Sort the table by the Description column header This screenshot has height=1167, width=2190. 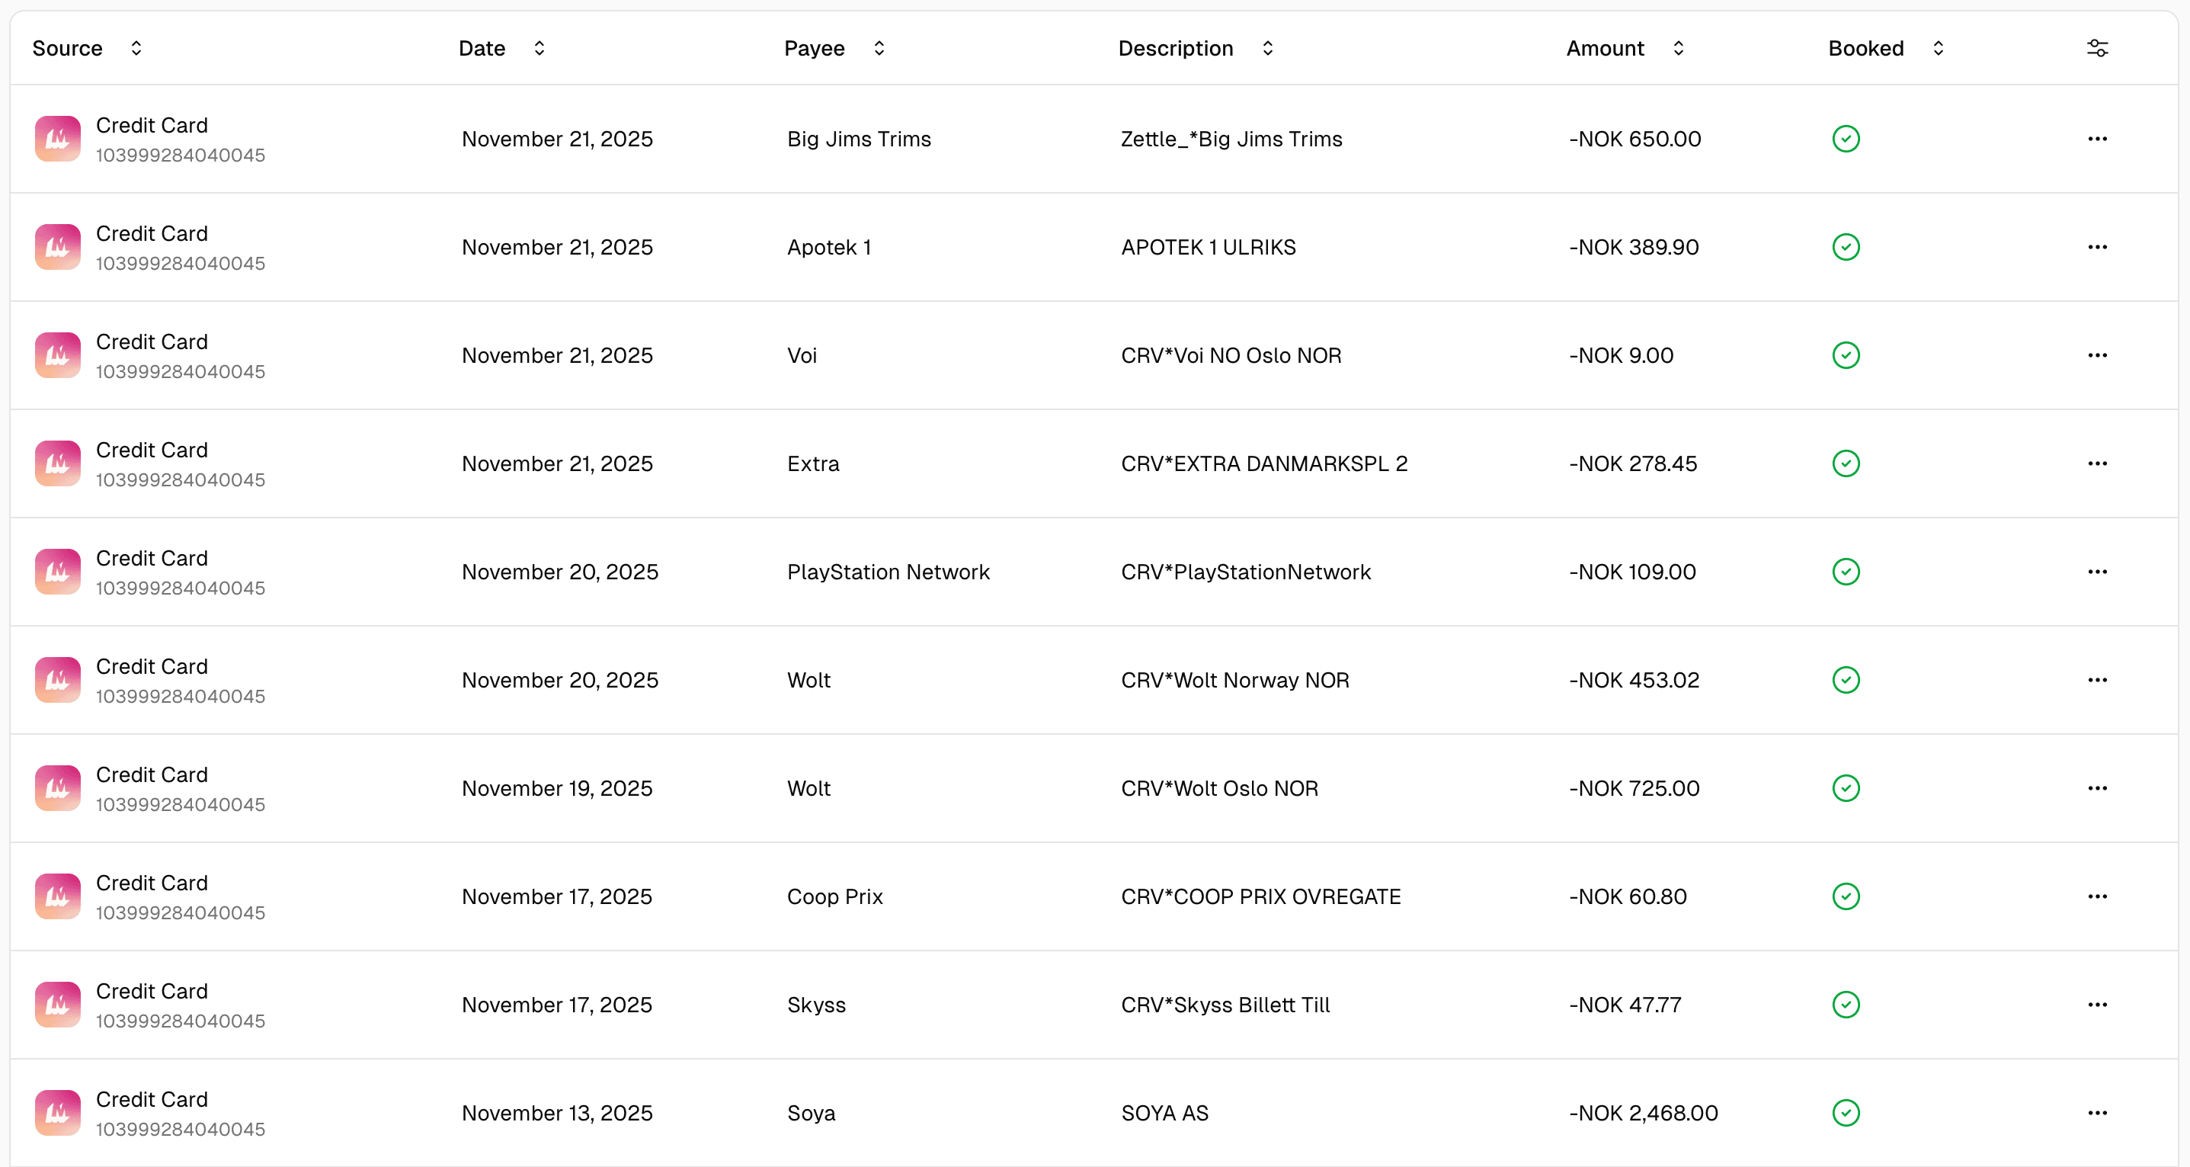point(1176,49)
